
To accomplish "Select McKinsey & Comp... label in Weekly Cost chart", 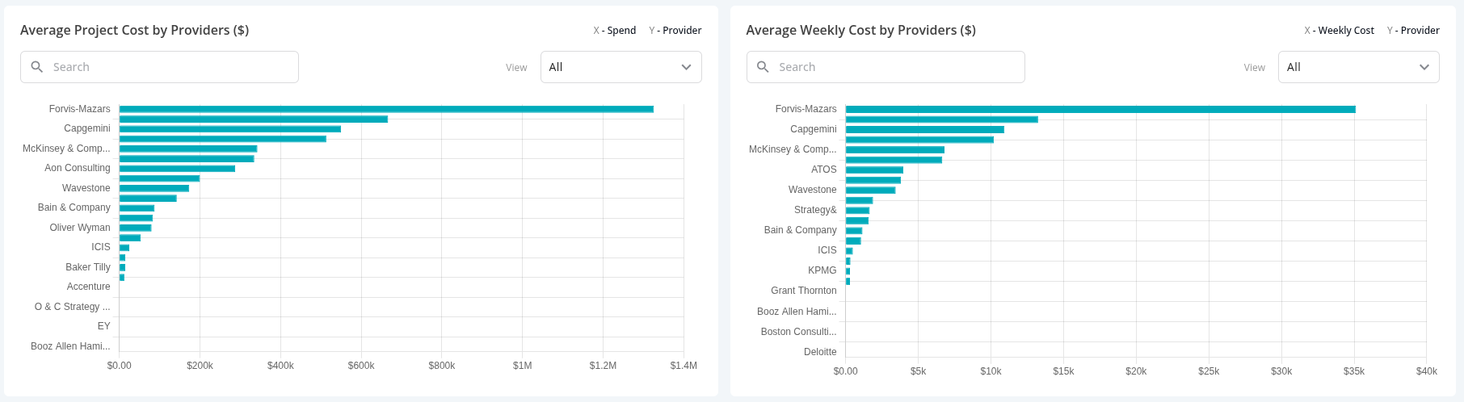I will [793, 149].
